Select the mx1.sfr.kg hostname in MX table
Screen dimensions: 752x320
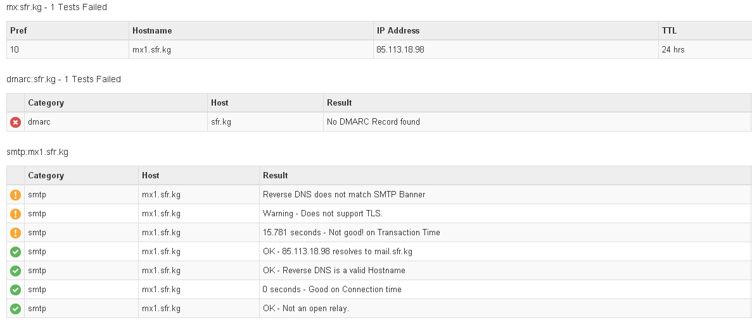151,49
